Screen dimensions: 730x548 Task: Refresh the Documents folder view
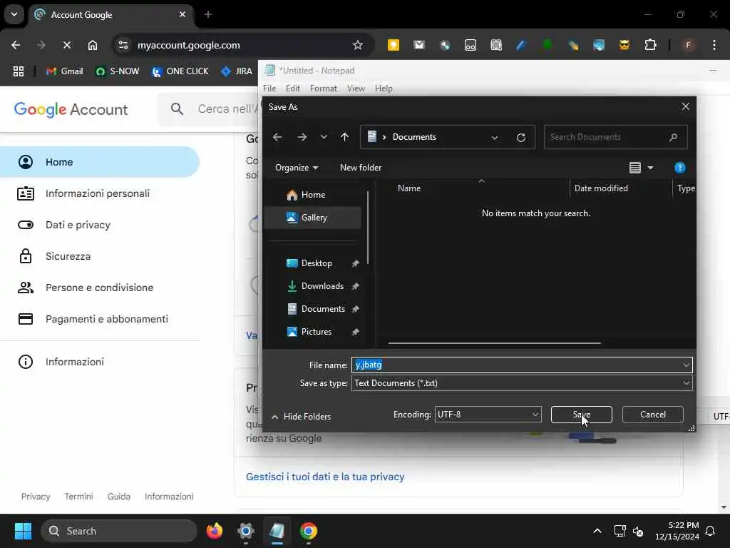click(521, 138)
